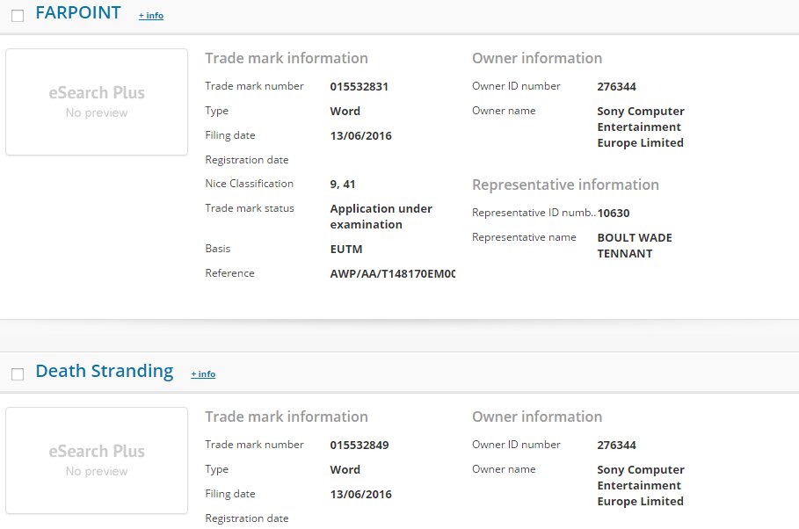Screen dimensions: 799x529
Task: Open the +info link beside FARPOINT
Action: (151, 16)
